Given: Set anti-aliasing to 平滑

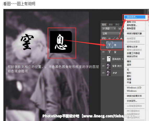Looking at the screenshot, I should (x=129, y=82).
